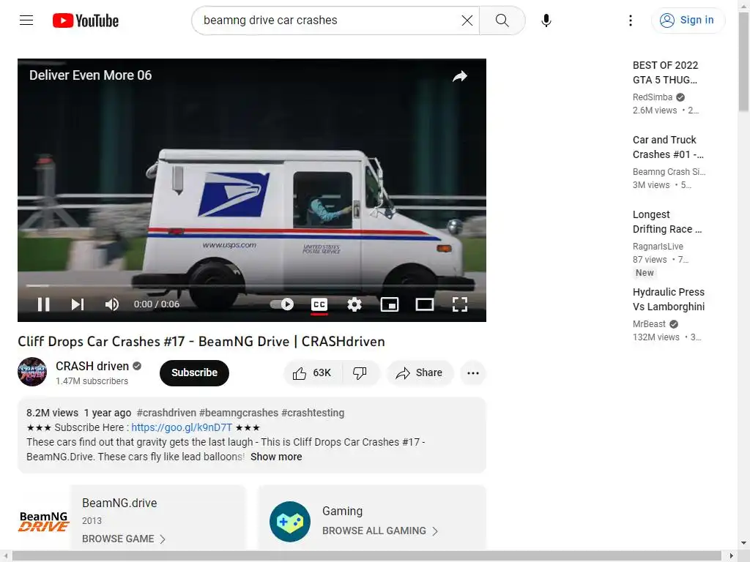Open BEST OF 2022 GTA 5 video
Screen dimensions: 750x562
[665, 72]
